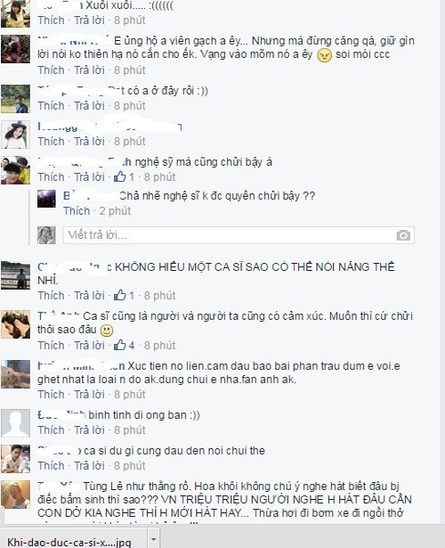Click the thumbs-up icon on the 'nghệ sỹ mà cũng chửi bậy' comment
445x548 pixels.
[x=120, y=176]
